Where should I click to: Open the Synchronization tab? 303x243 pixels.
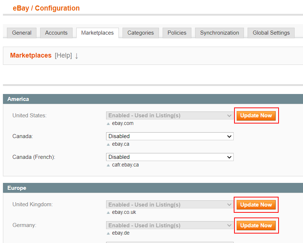[x=220, y=33]
